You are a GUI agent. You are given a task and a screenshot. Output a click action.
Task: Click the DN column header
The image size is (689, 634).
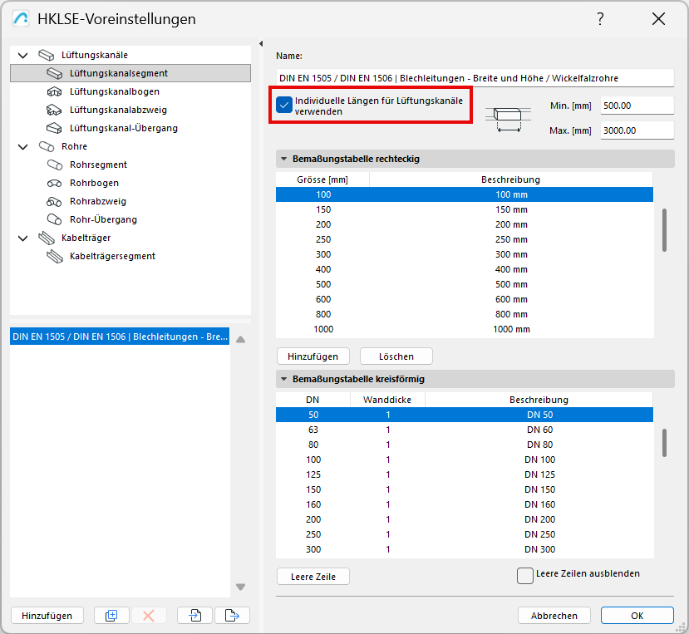[x=313, y=400]
